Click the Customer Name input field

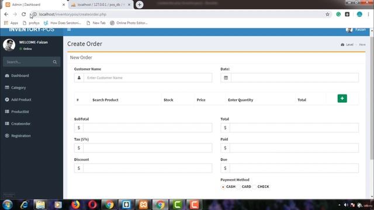click(148, 78)
